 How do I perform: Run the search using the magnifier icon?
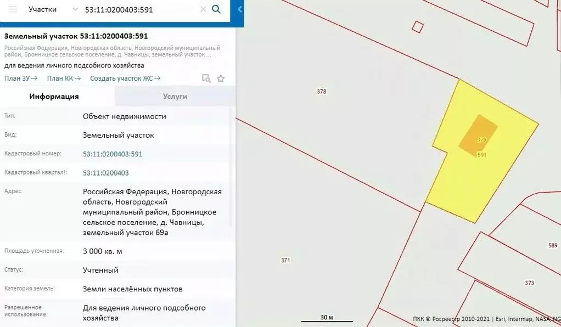(x=216, y=9)
